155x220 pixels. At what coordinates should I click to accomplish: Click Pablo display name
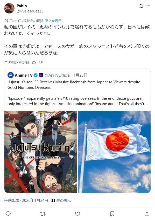tap(22, 6)
